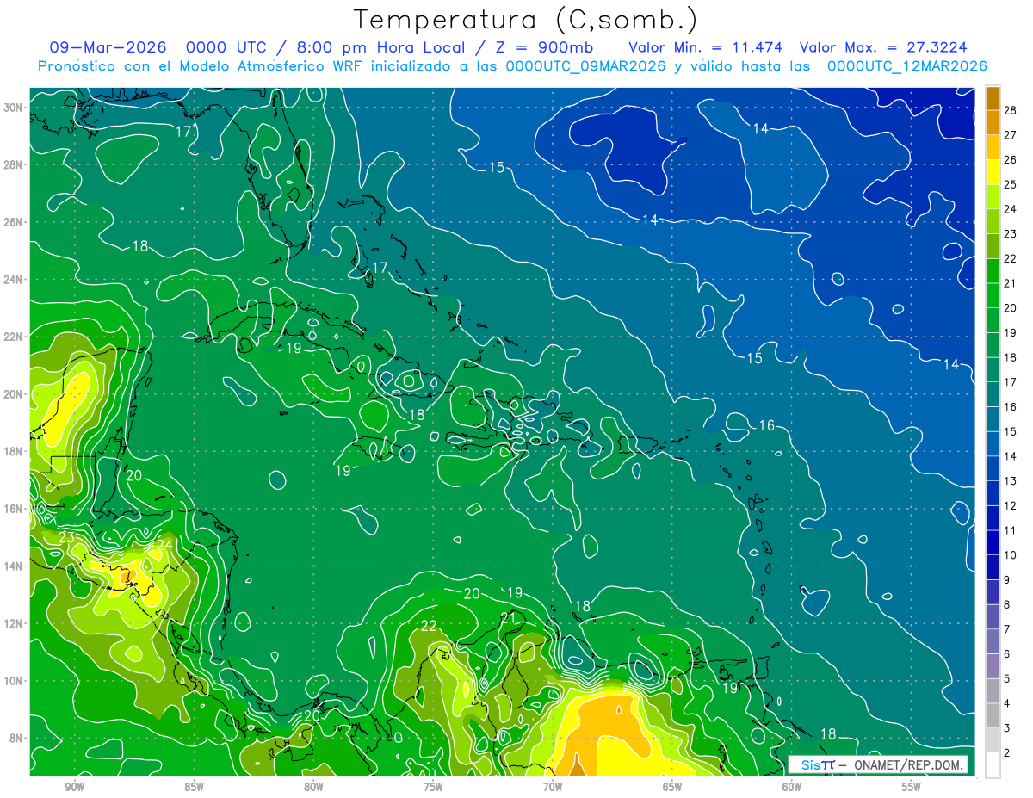Click the 21 contour label on the map
The height and width of the screenshot is (798, 1033).
[x=508, y=617]
